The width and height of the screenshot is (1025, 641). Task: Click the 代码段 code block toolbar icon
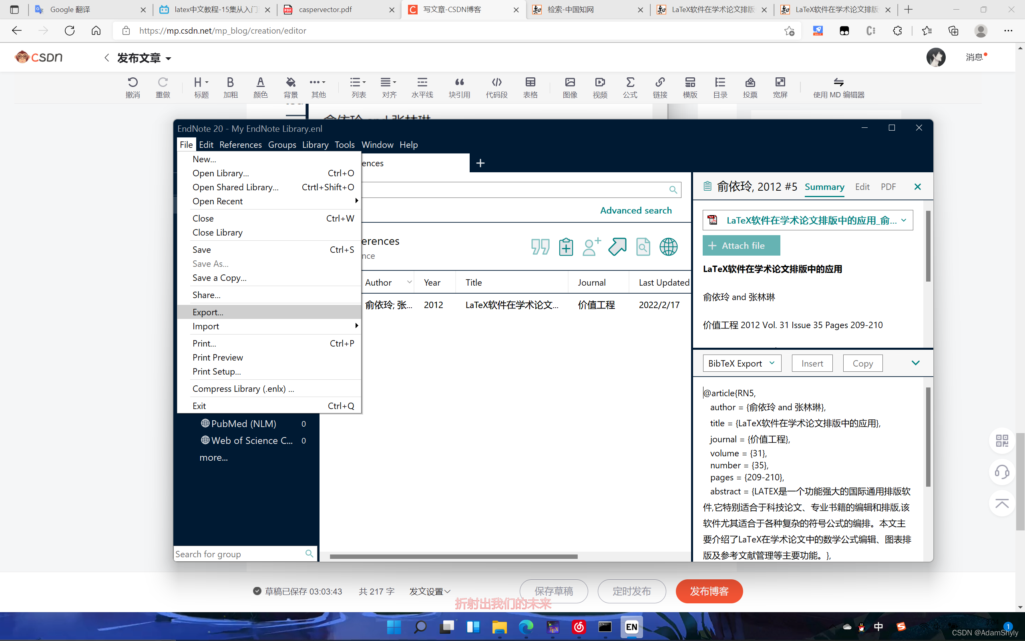pos(496,87)
